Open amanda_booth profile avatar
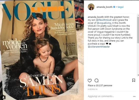The image size is (139, 100). 91,7
